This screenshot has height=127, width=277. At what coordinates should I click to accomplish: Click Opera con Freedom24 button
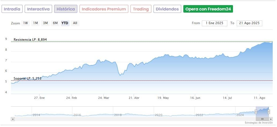click(x=208, y=9)
